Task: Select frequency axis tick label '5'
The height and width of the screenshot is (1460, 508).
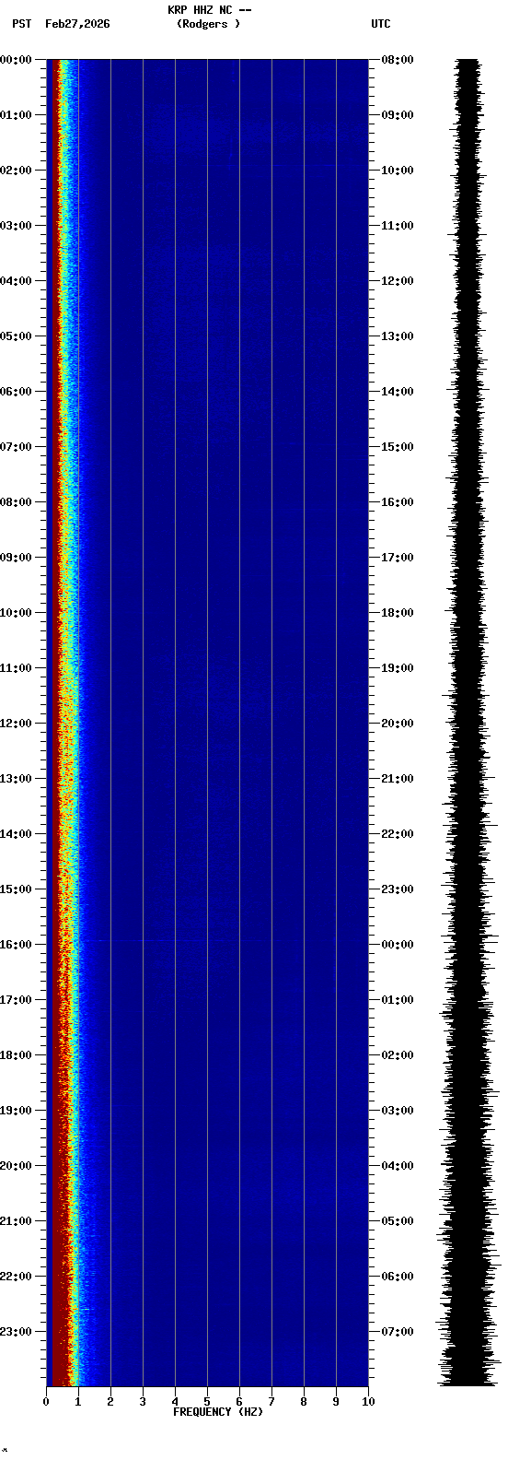Action: [x=207, y=1402]
